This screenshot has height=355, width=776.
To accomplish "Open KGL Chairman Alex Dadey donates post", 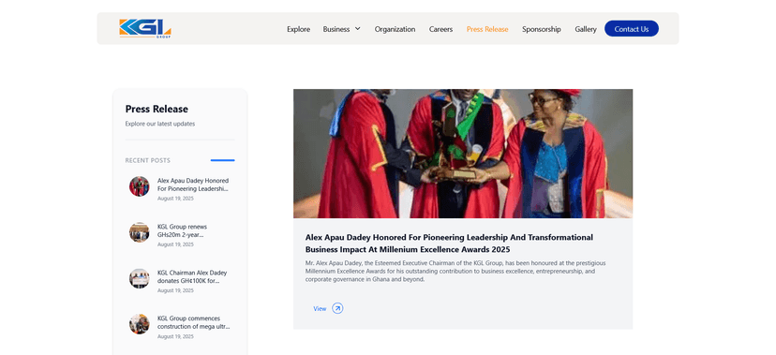I will pos(192,276).
